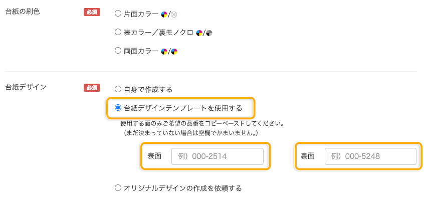The image size is (424, 203).
Task: Choose the 表カラー／裏モノクロ radio option
Action: [x=118, y=33]
